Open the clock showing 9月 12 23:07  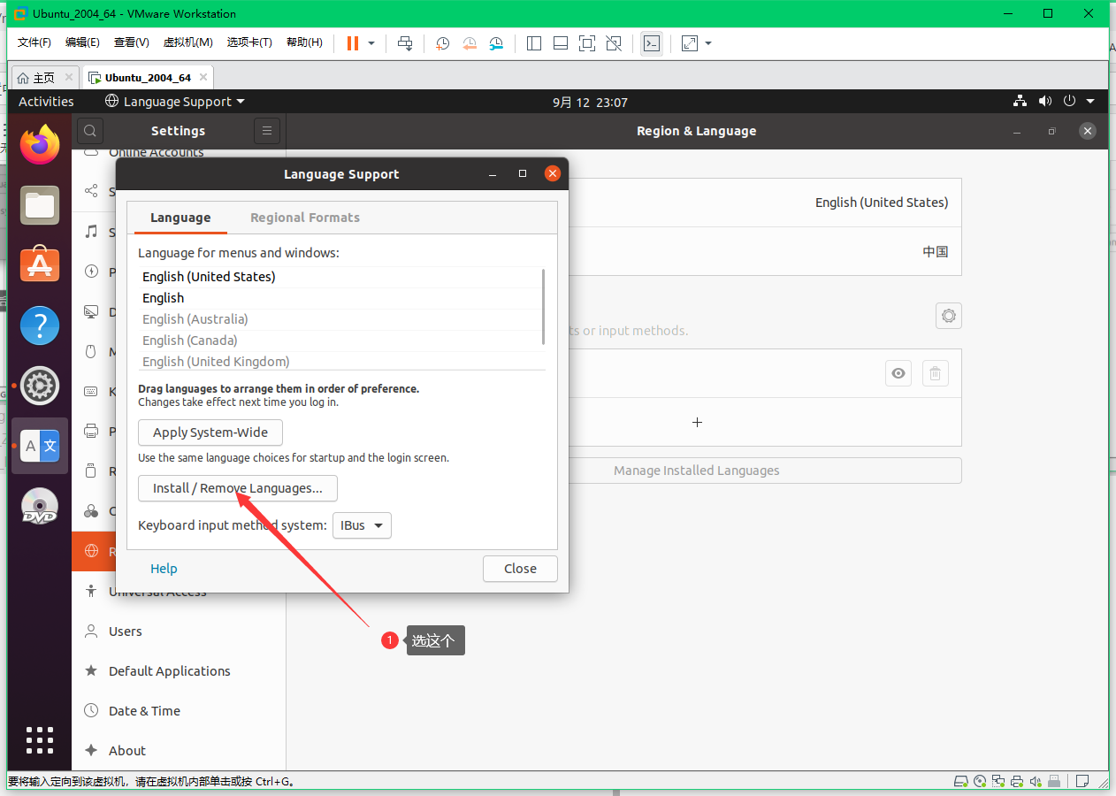point(590,103)
